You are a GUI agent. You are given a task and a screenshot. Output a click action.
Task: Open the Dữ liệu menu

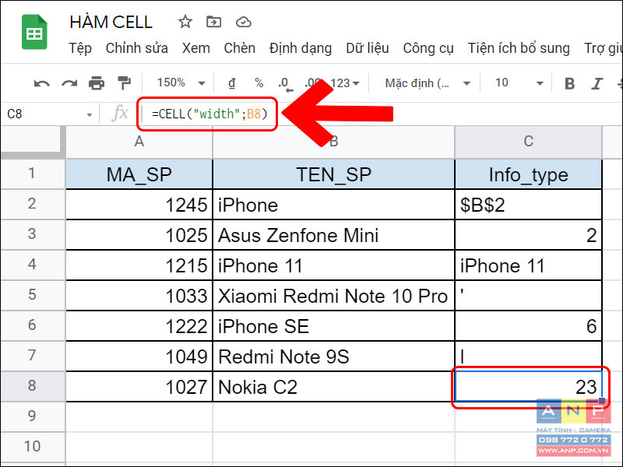click(367, 48)
